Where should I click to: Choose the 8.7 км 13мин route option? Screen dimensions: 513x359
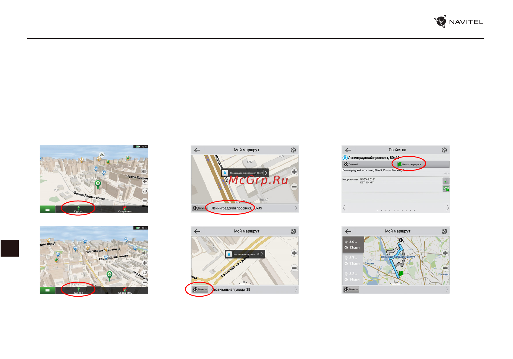click(353, 261)
